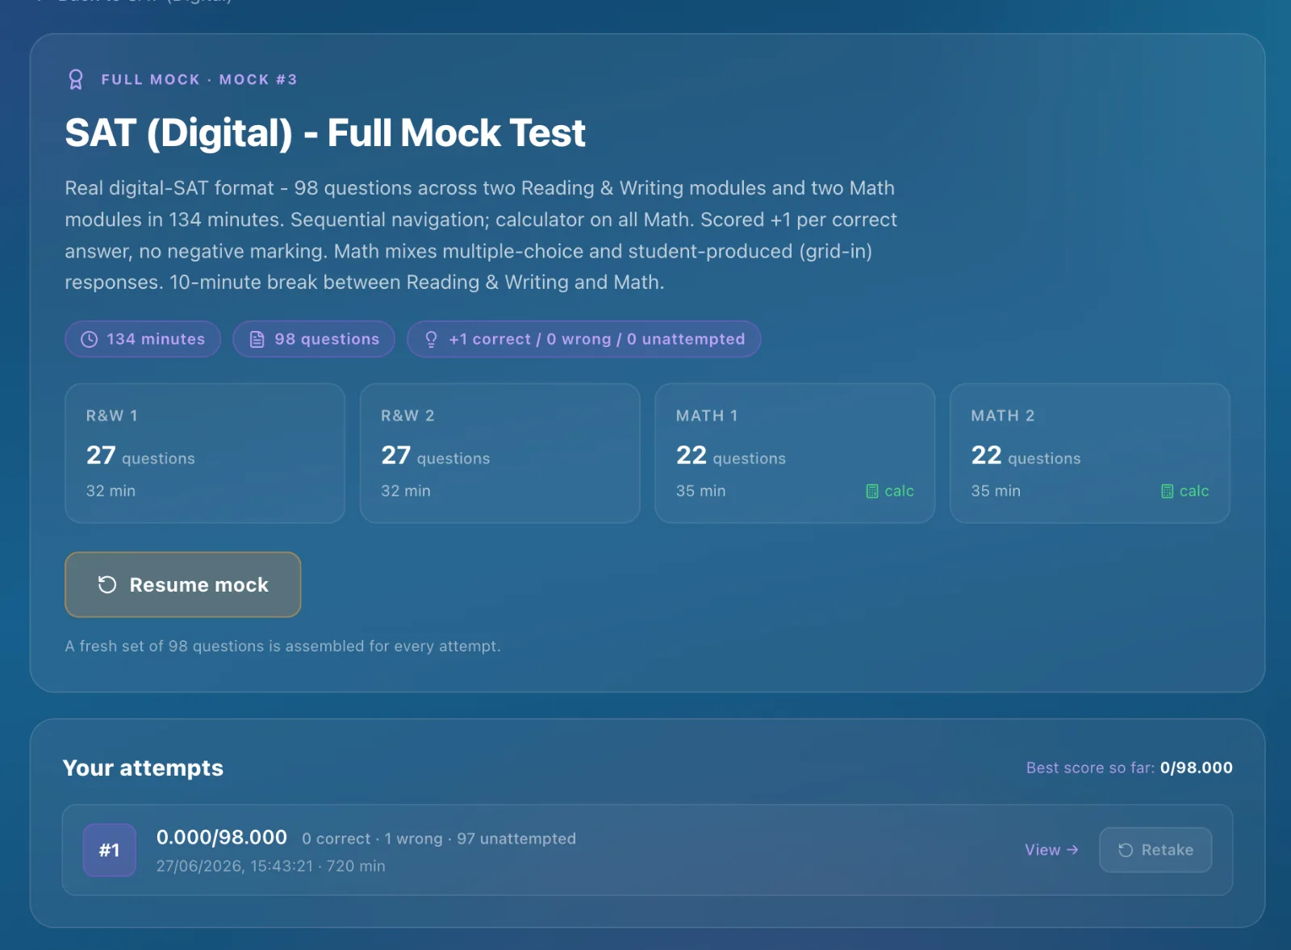View attempt #1 results
Viewport: 1291px width, 950px height.
tap(1051, 850)
